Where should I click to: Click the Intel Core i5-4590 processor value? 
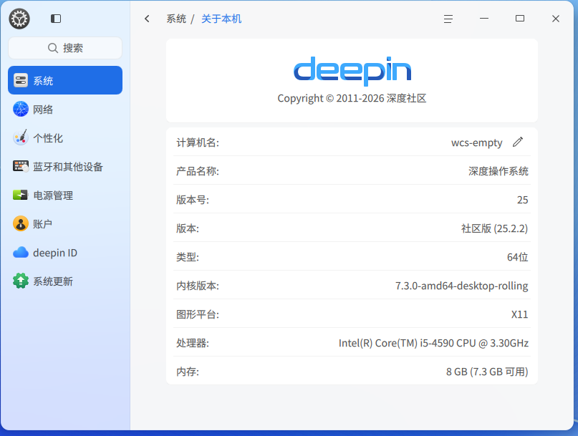[x=433, y=343]
